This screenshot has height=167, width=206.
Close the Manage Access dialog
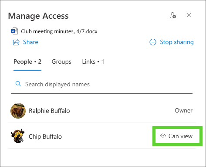pos(189,15)
